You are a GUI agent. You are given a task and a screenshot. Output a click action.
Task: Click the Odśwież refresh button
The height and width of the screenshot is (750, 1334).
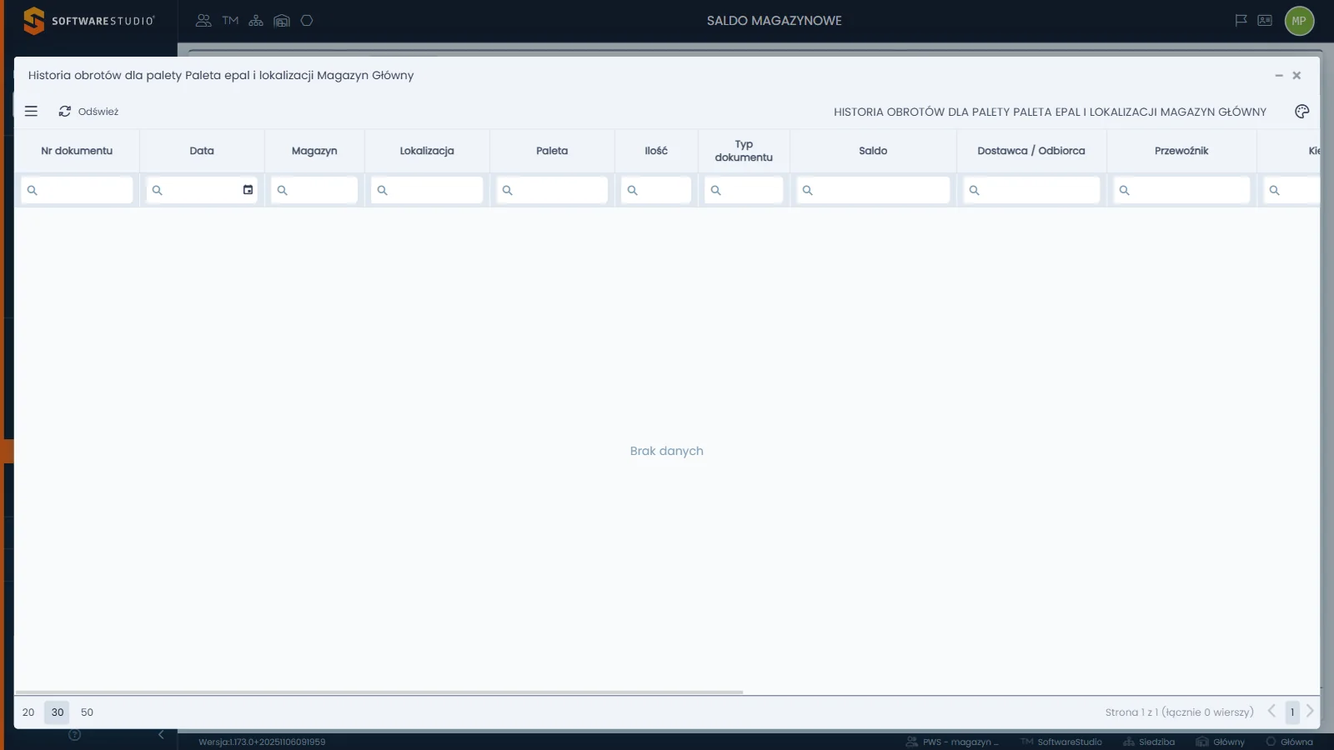pos(88,111)
